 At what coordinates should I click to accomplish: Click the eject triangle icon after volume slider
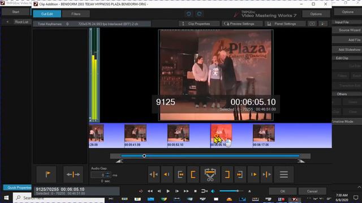249,191
